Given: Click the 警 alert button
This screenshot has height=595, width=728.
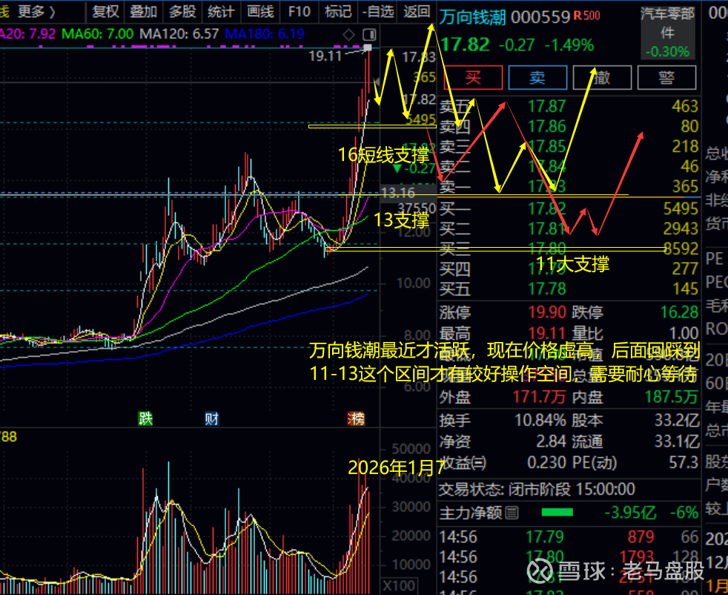Looking at the screenshot, I should tap(666, 77).
